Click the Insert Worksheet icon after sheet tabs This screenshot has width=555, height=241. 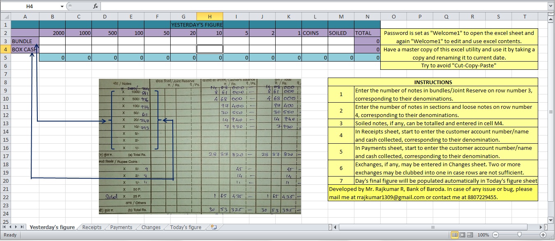tap(212, 227)
